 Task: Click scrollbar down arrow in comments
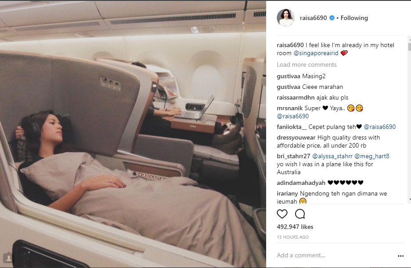point(409,200)
